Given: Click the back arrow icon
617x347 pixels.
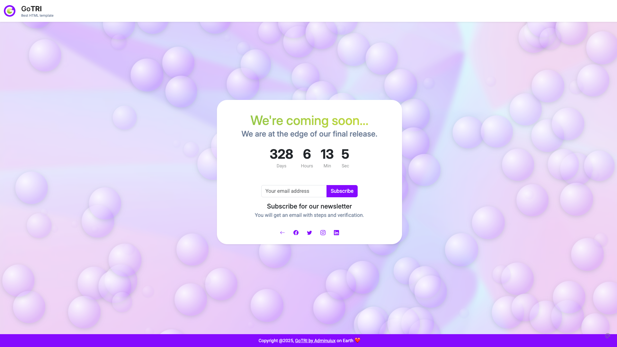Looking at the screenshot, I should (282, 233).
